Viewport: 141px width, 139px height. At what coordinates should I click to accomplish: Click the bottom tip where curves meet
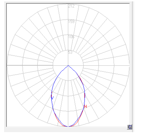(x=68, y=126)
